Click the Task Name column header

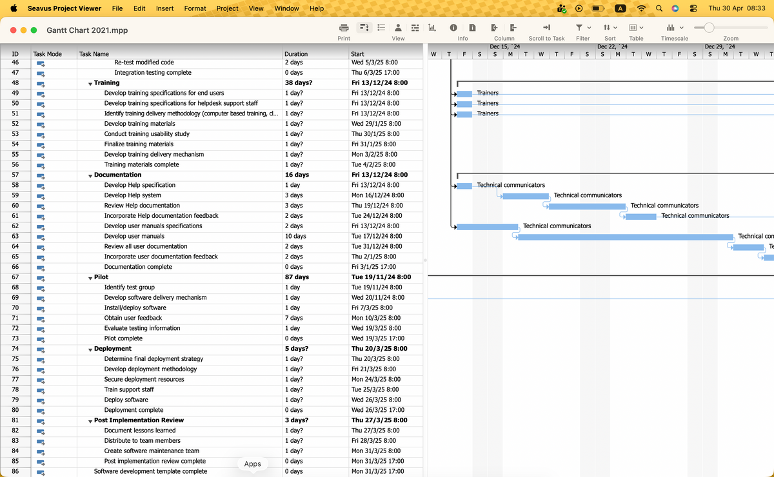(x=179, y=54)
